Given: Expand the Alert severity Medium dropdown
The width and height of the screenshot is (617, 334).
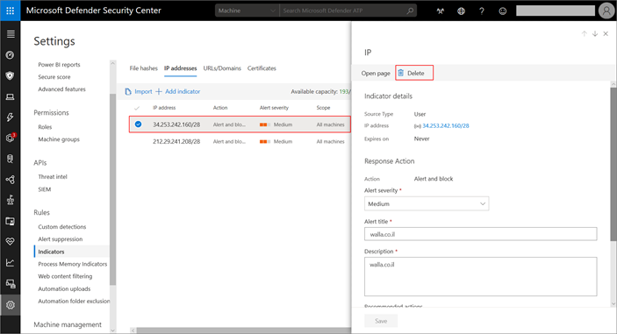Looking at the screenshot, I should click(427, 203).
